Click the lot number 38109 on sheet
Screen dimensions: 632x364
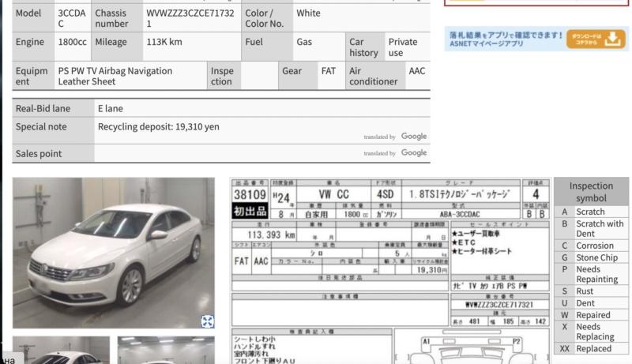point(250,194)
